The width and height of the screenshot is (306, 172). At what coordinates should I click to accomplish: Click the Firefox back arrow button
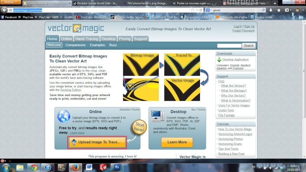point(4,10)
